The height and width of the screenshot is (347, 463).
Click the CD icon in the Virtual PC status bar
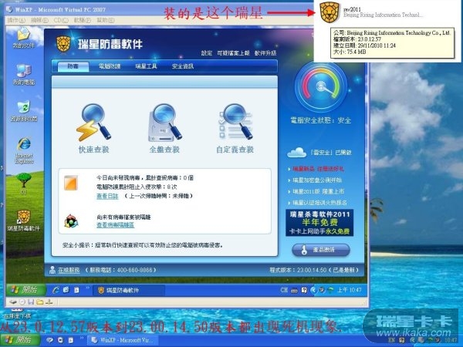[22, 302]
